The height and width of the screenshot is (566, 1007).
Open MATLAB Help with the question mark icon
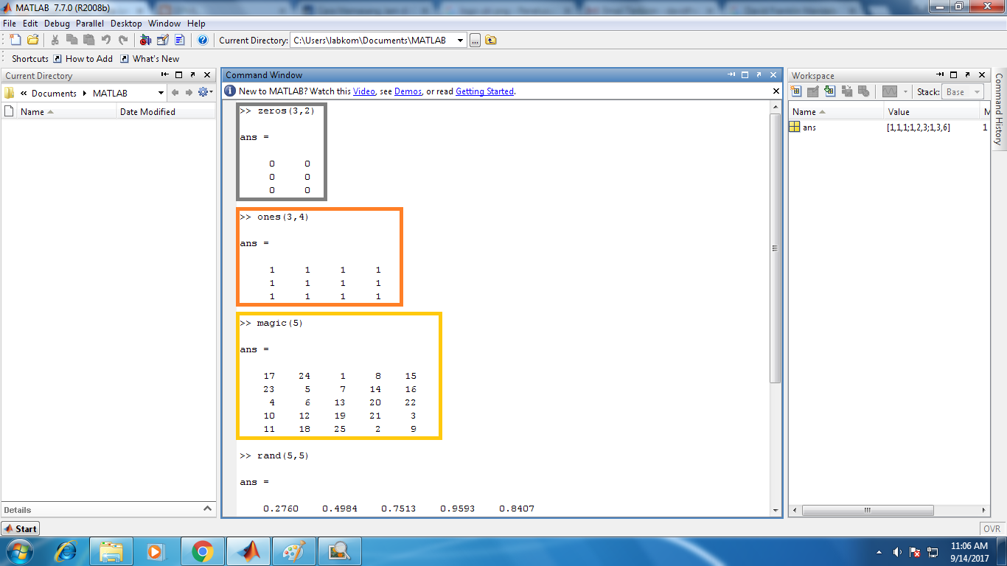click(202, 40)
